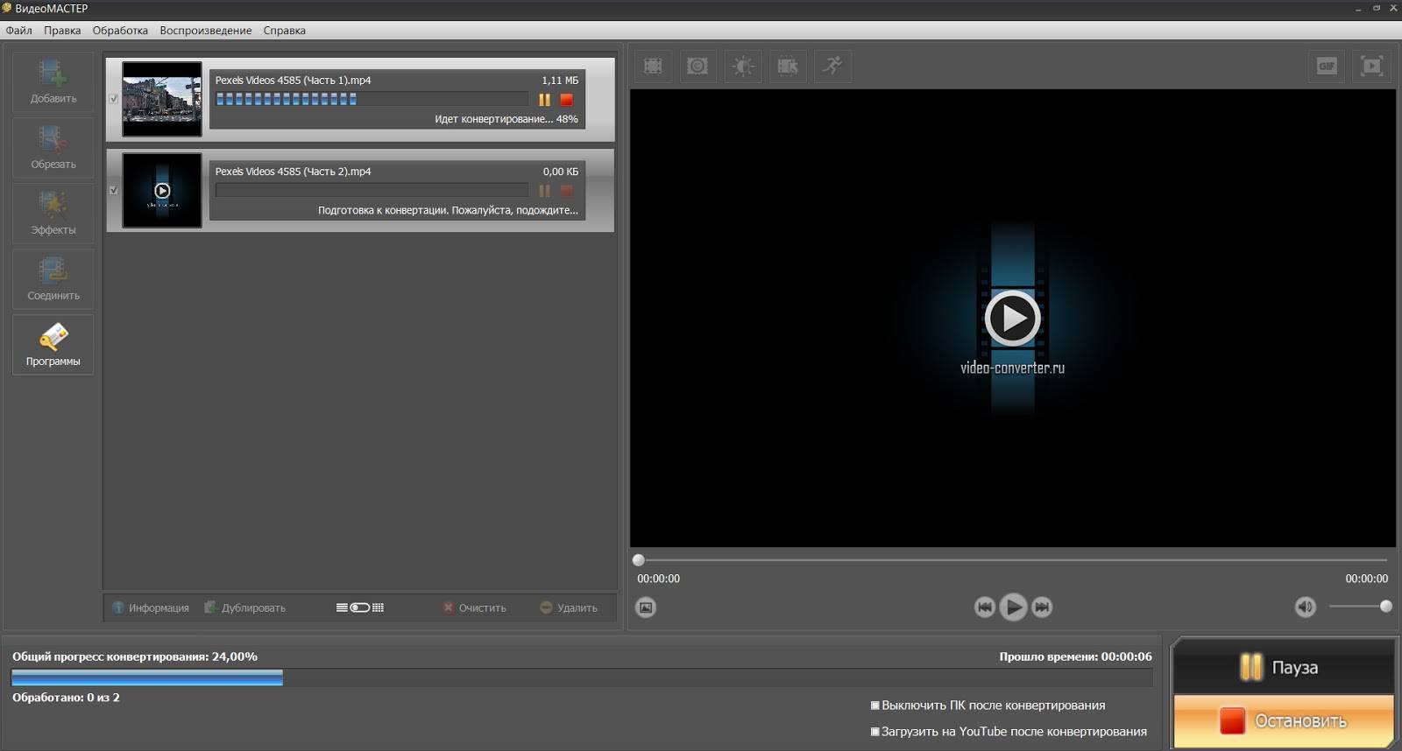Open the GIF creation tool

[x=1327, y=66]
